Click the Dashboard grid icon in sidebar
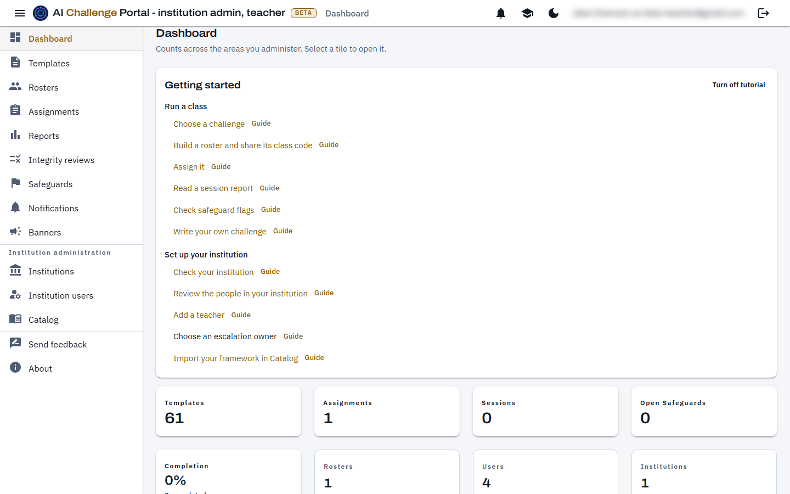Image resolution: width=790 pixels, height=494 pixels. 15,38
